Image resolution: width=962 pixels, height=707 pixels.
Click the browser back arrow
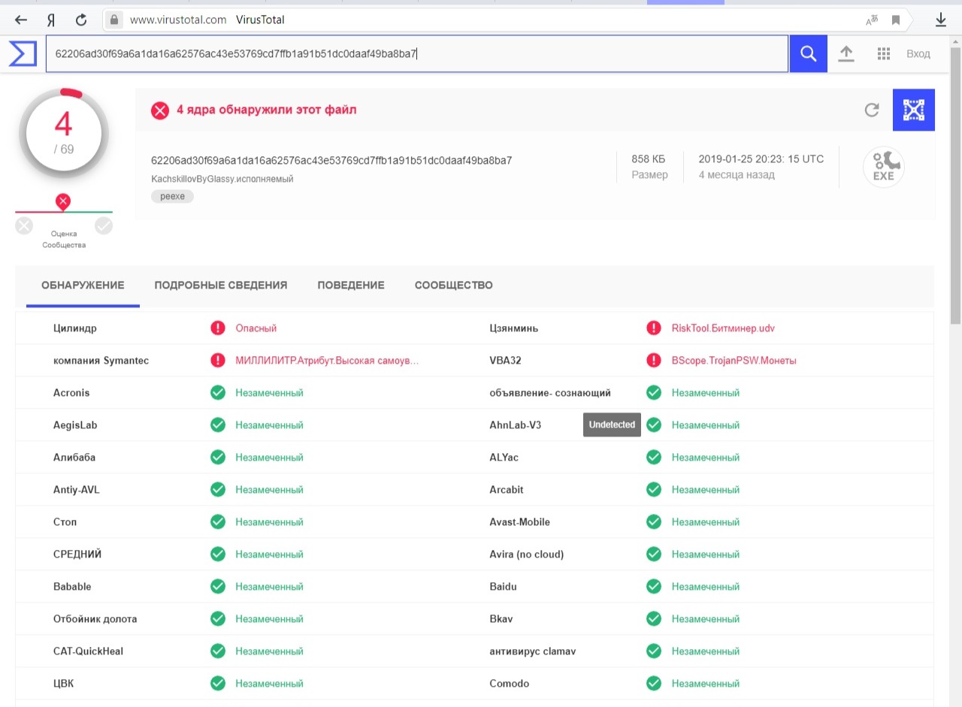21,20
